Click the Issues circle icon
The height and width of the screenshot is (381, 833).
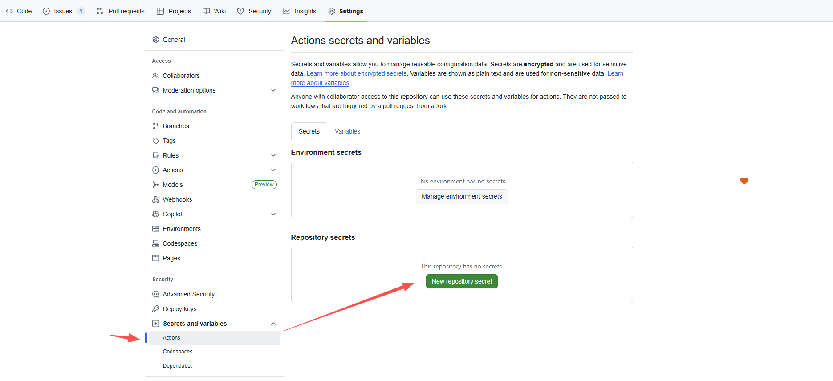pos(46,11)
